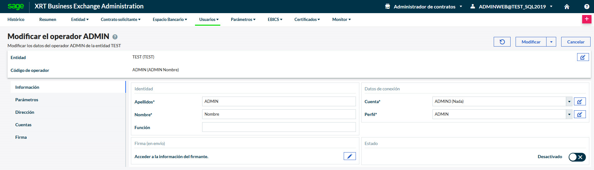Toggle the Desactivado state switch

click(577, 157)
